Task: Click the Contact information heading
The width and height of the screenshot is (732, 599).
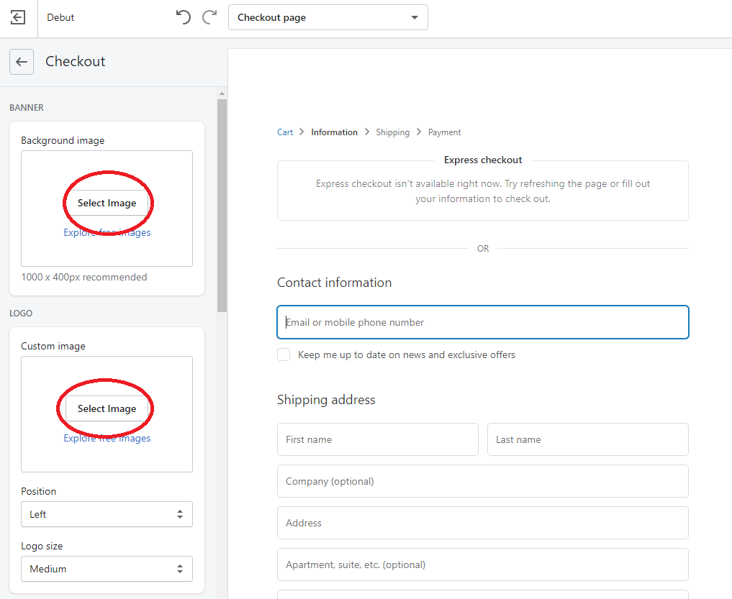Action: pos(334,282)
